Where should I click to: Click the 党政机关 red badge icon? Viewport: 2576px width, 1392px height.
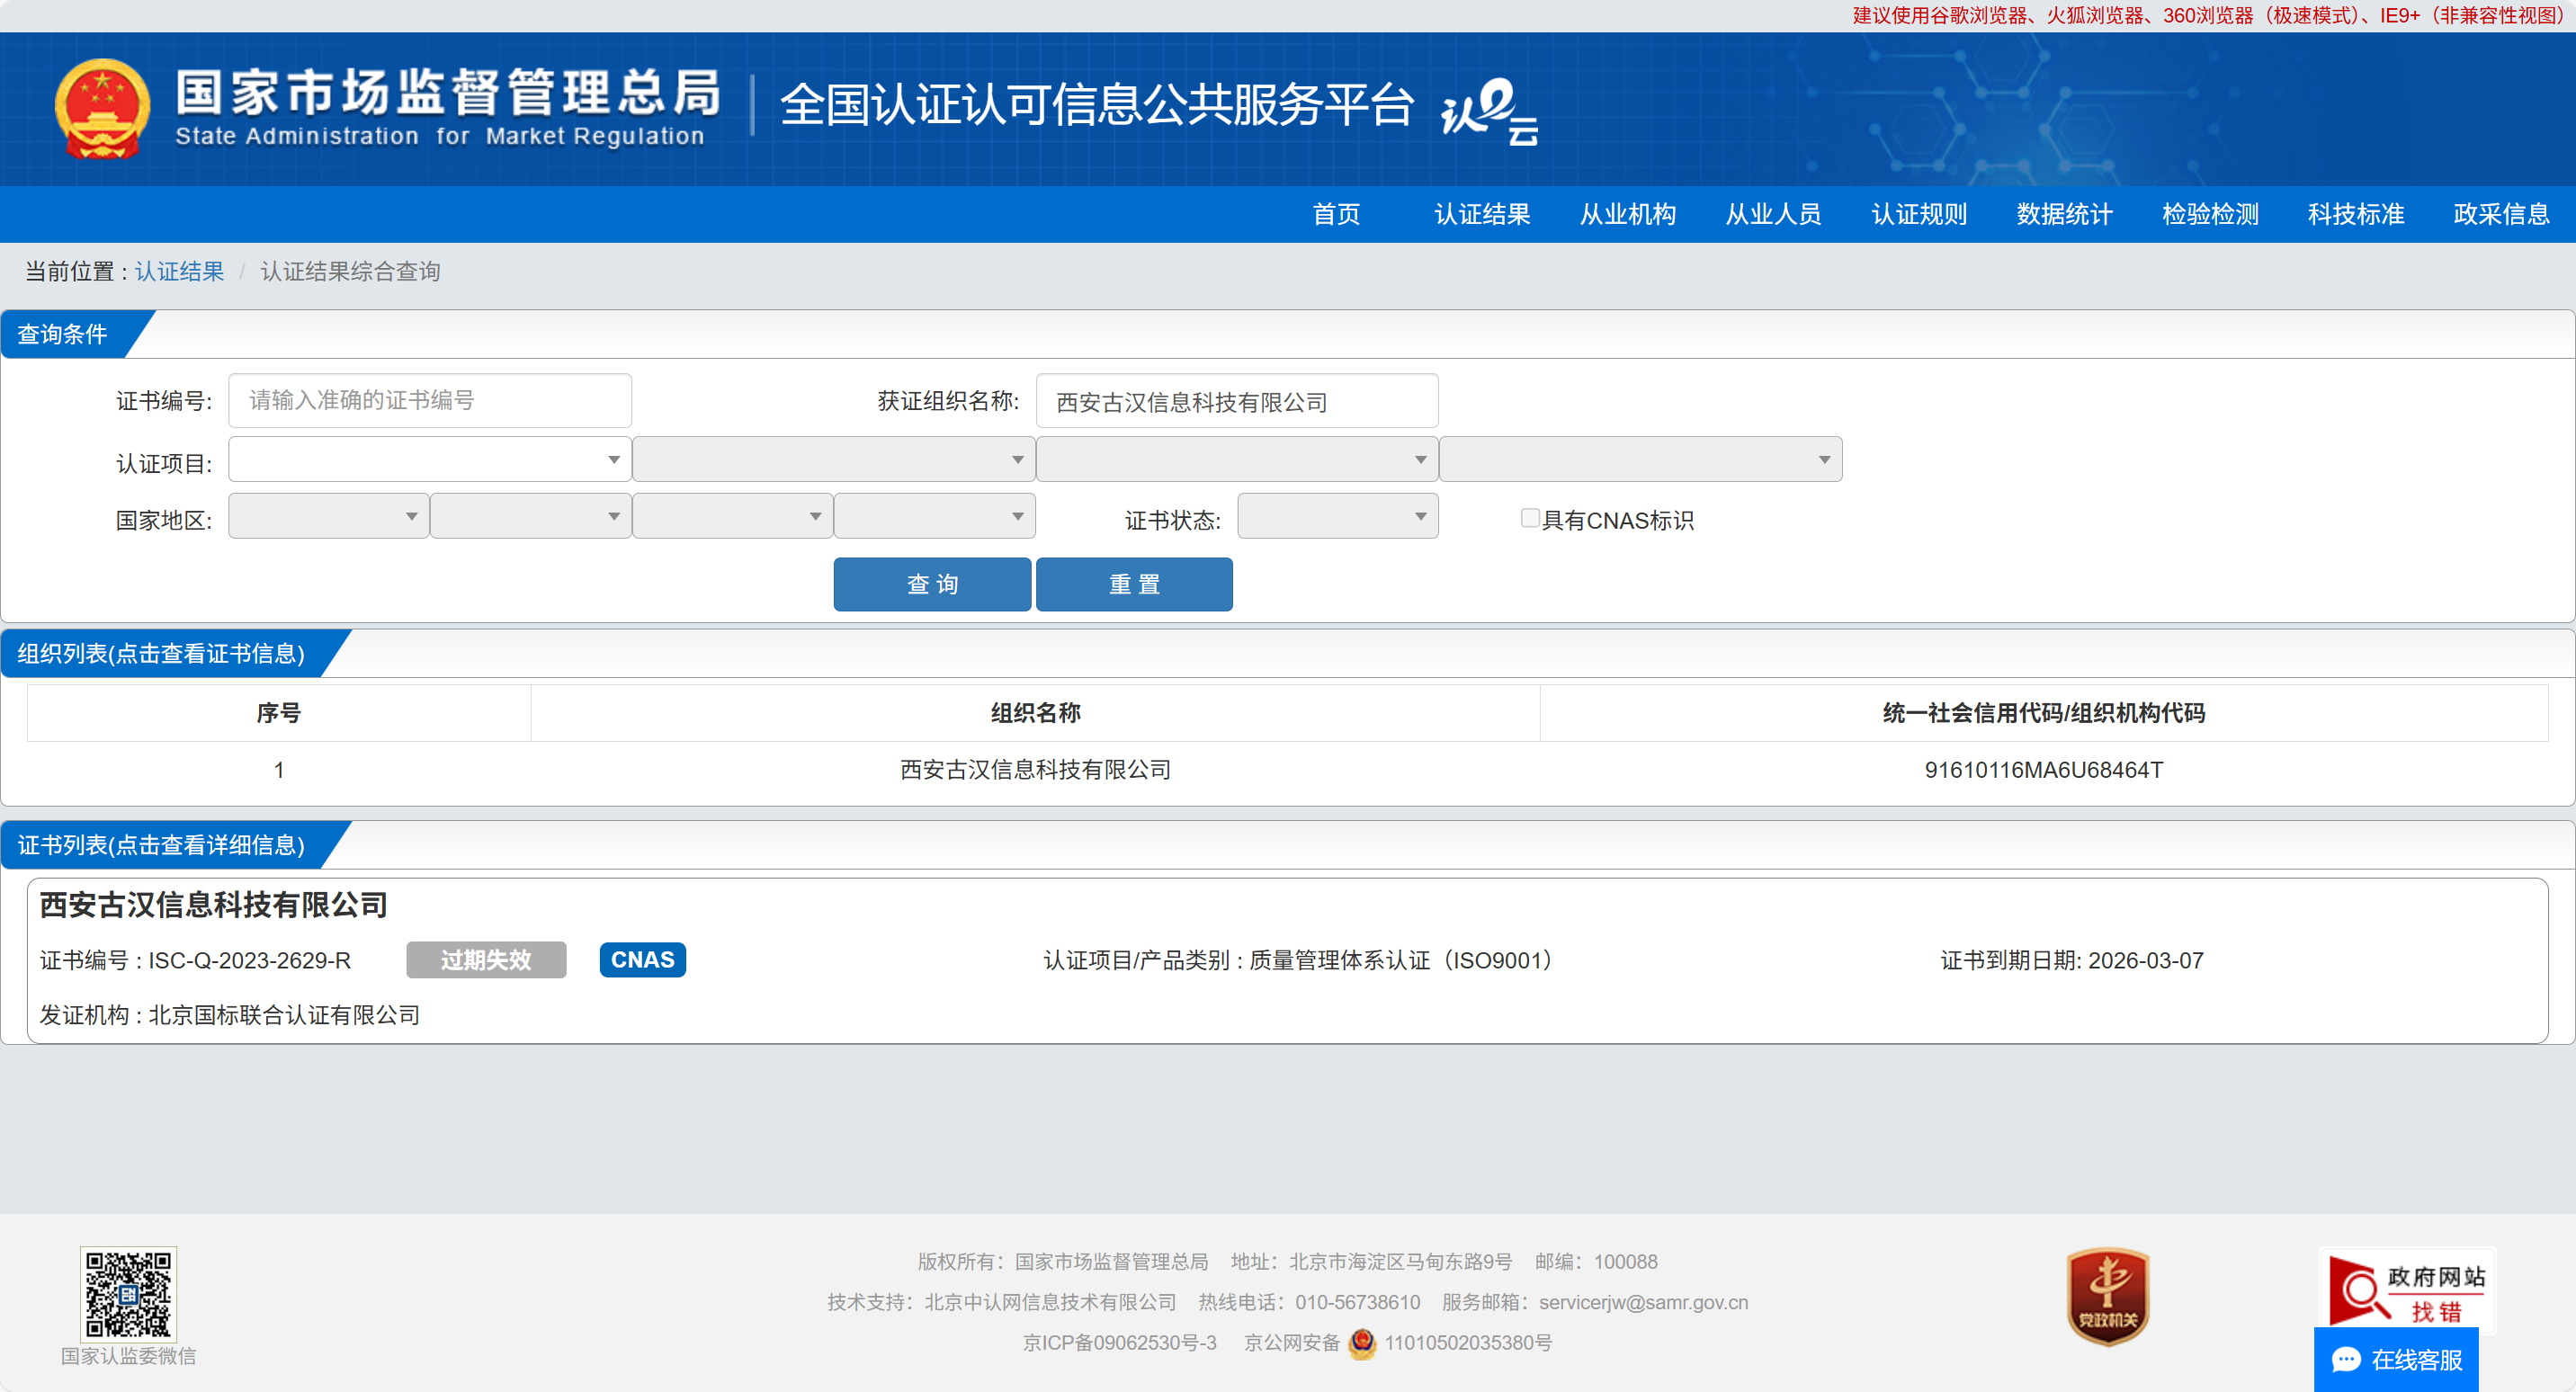click(x=2107, y=1295)
